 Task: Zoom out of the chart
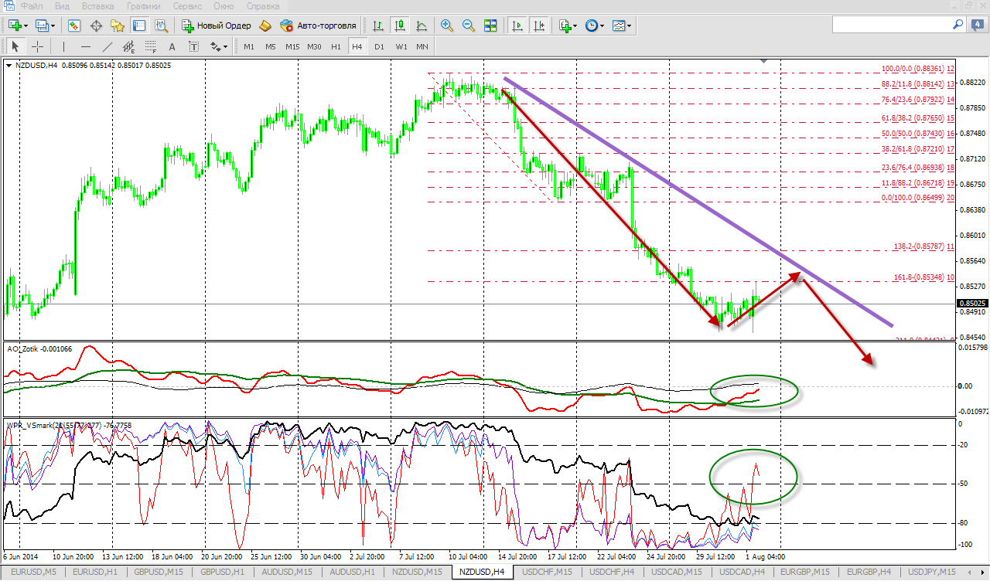(x=468, y=25)
